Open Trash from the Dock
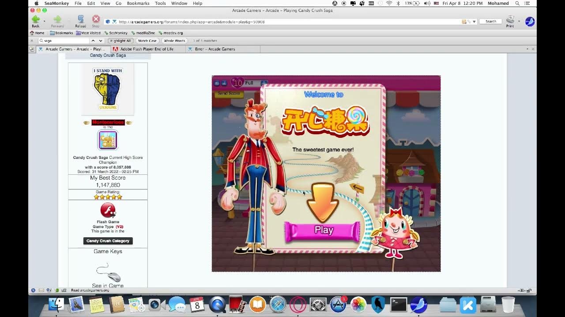 click(x=508, y=305)
